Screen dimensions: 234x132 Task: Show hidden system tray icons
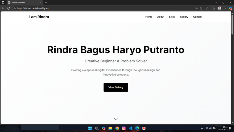tap(202, 128)
